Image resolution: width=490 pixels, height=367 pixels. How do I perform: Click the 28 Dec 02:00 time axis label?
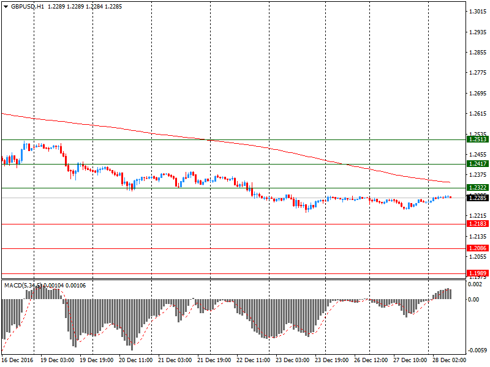click(x=449, y=360)
